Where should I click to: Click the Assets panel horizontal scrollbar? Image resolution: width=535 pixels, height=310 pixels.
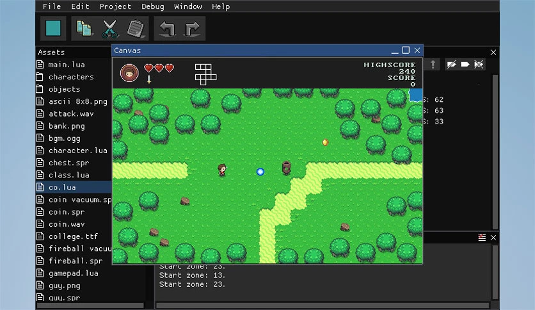click(x=90, y=306)
